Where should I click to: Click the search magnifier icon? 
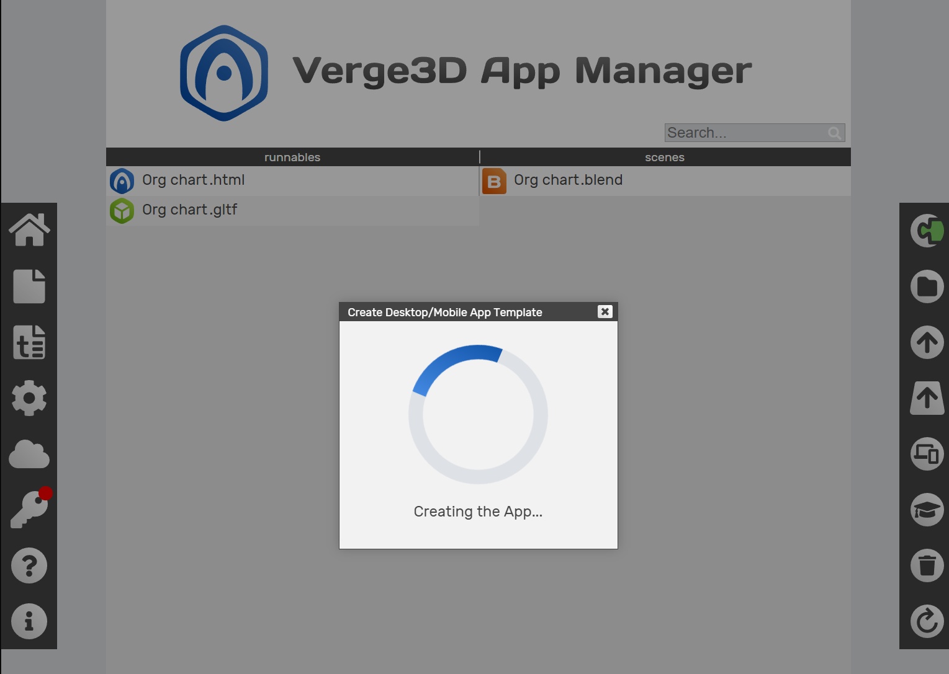[x=835, y=133]
